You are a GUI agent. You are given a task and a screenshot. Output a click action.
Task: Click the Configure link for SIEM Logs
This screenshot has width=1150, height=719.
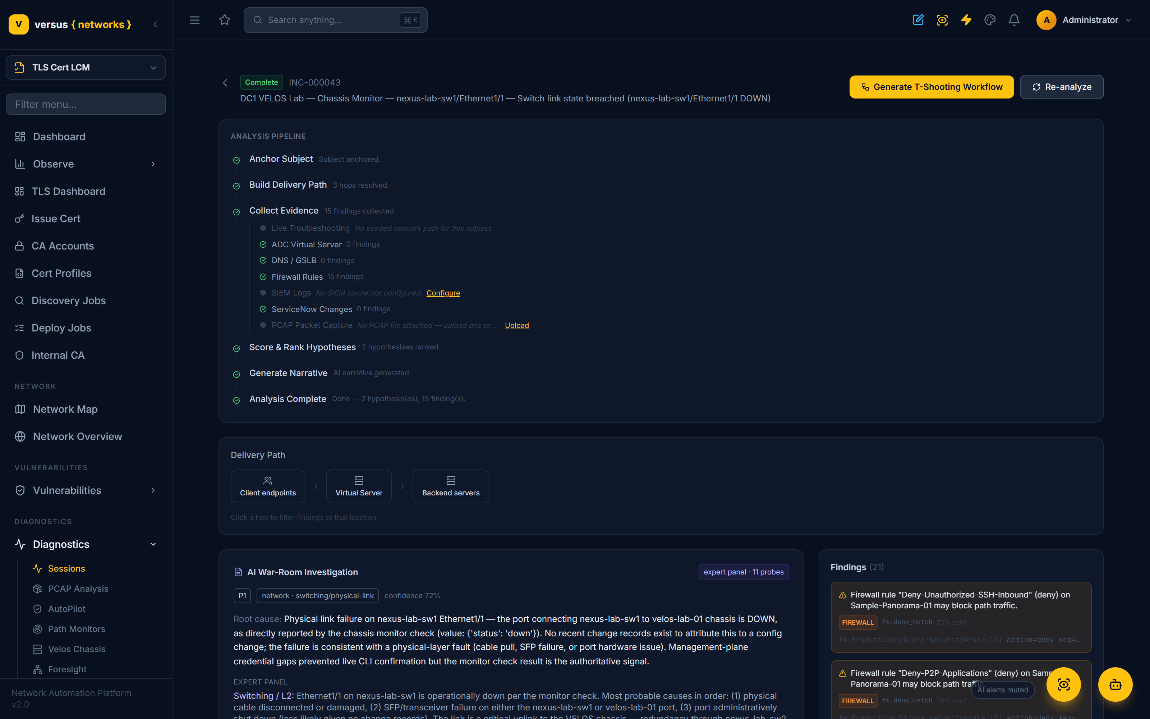pos(443,293)
